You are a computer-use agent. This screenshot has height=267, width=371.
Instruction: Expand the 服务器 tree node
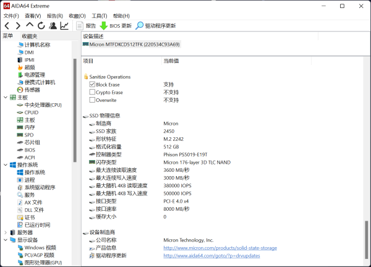tap(6, 232)
